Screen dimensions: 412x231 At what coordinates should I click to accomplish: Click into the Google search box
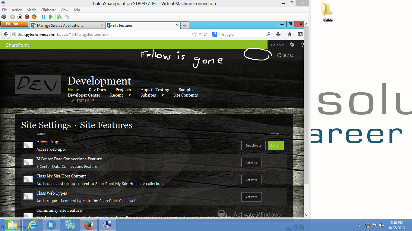point(243,35)
